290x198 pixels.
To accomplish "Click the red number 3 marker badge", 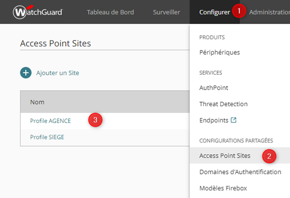I will coord(95,120).
